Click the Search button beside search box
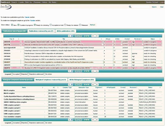The height and width of the screenshot is (126, 165). coord(154,7)
